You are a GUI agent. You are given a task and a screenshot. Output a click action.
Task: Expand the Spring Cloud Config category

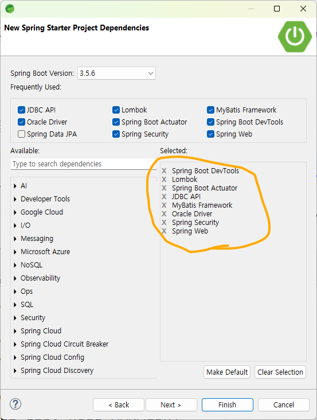15,357
